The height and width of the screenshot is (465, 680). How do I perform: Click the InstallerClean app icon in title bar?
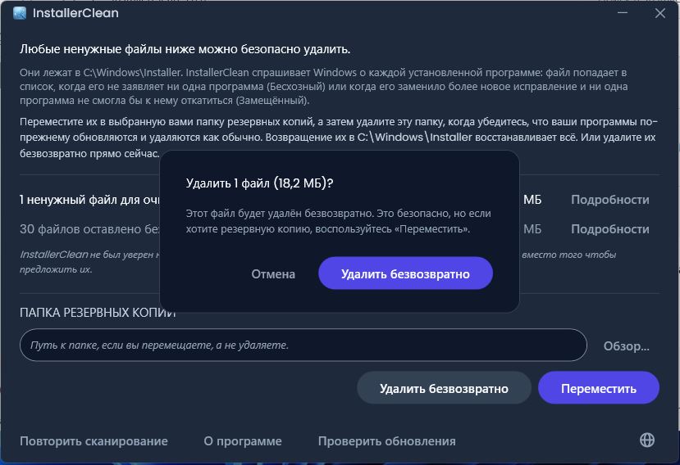[20, 13]
